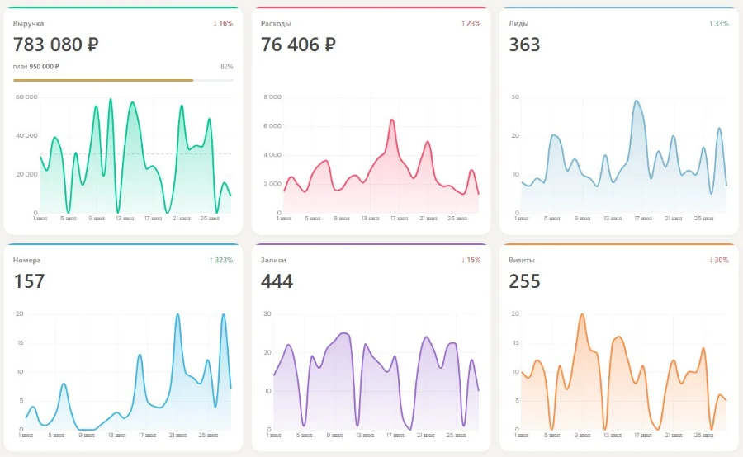The height and width of the screenshot is (457, 743).
Task: Click the 30% decrease indicator on Визиты
Action: 719,260
